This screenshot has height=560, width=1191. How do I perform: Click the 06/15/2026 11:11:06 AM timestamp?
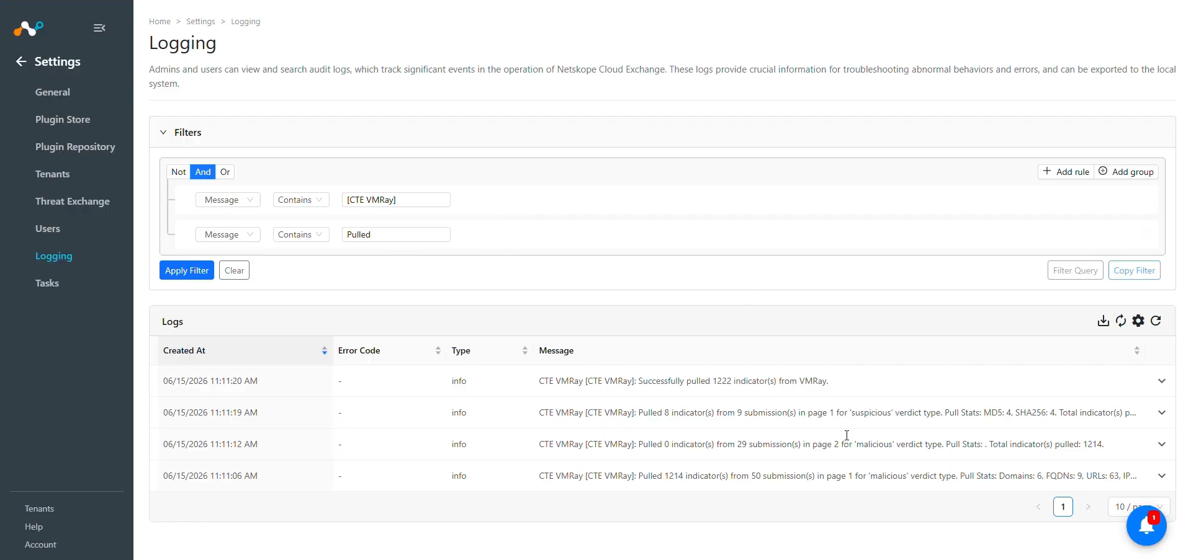[x=210, y=476]
